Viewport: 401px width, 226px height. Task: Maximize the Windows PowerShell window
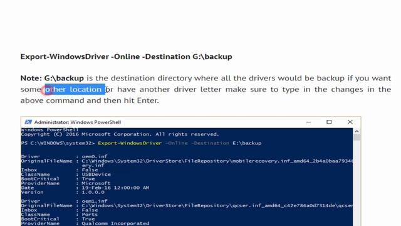pyautogui.click(x=329, y=122)
